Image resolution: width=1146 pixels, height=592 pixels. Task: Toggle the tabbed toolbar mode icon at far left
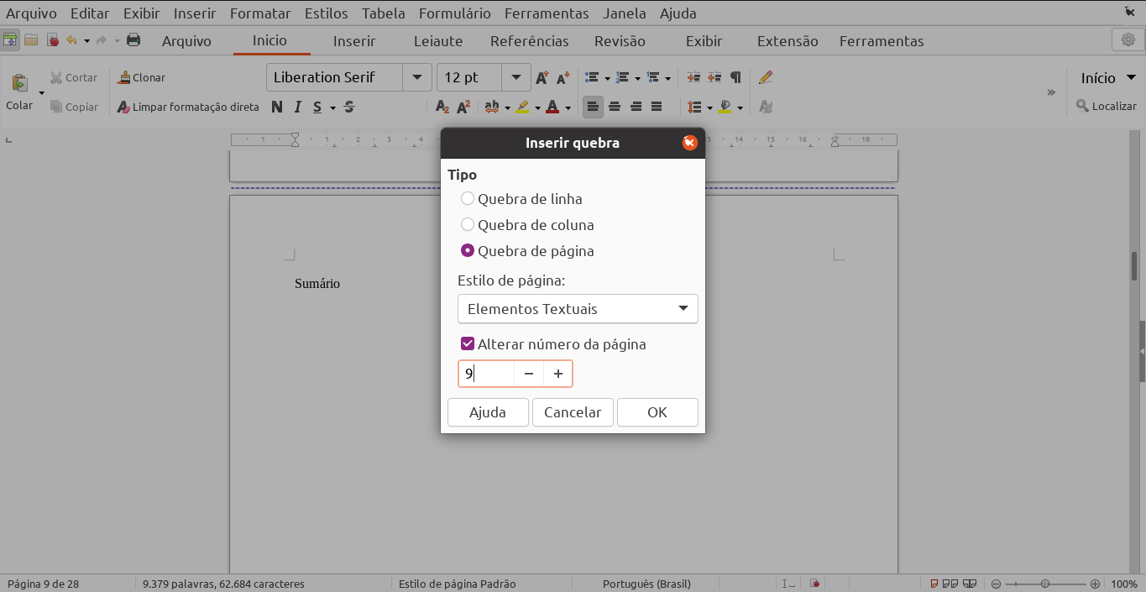coord(10,39)
